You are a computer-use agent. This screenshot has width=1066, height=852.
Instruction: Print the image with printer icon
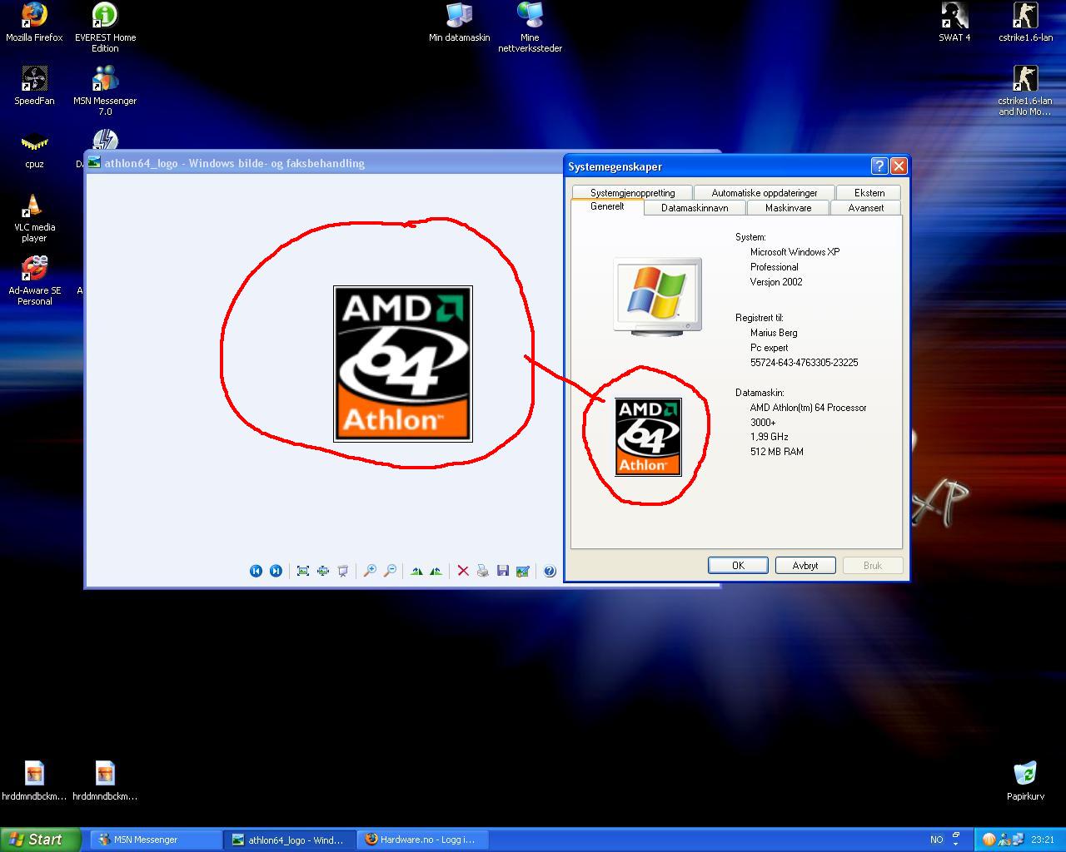pos(483,571)
